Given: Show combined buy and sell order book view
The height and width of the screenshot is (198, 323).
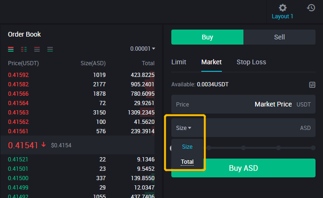Looking at the screenshot, I should (11, 49).
